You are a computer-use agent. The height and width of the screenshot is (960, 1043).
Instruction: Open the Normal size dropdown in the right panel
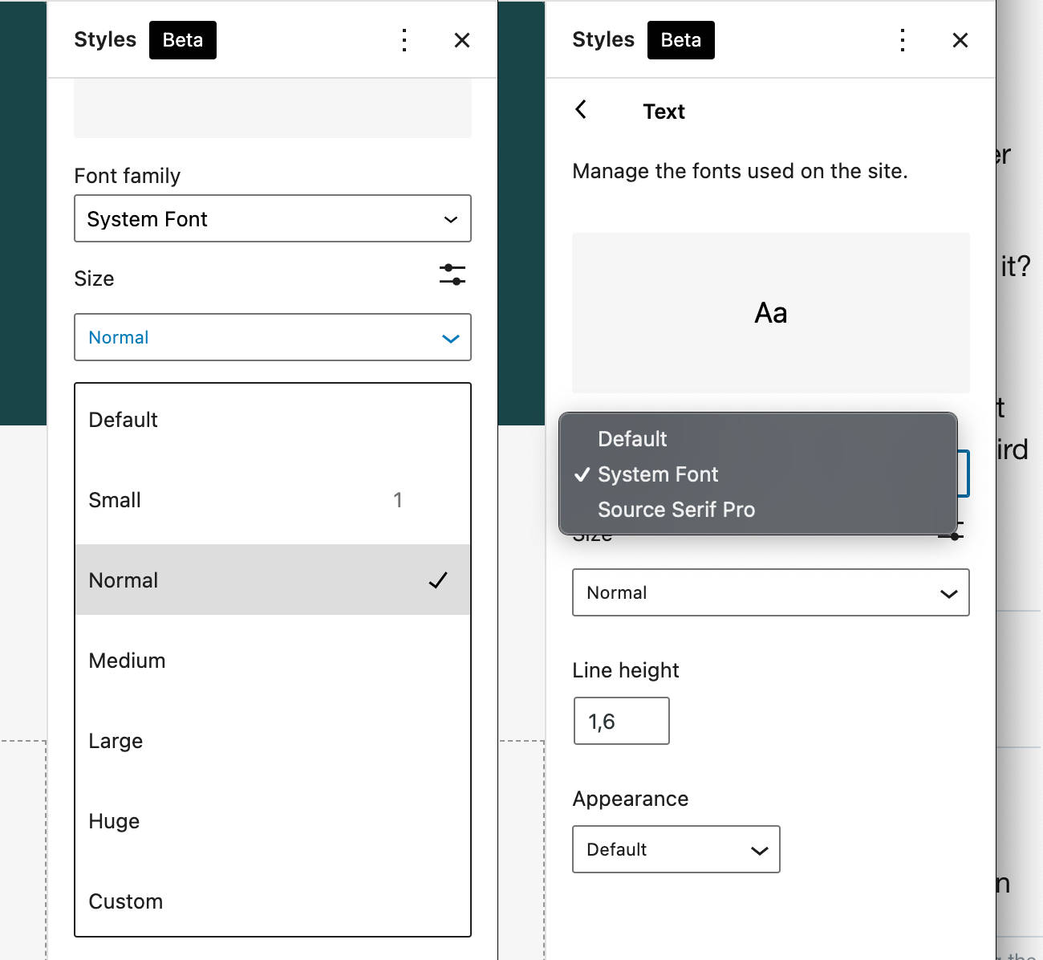pyautogui.click(x=770, y=592)
